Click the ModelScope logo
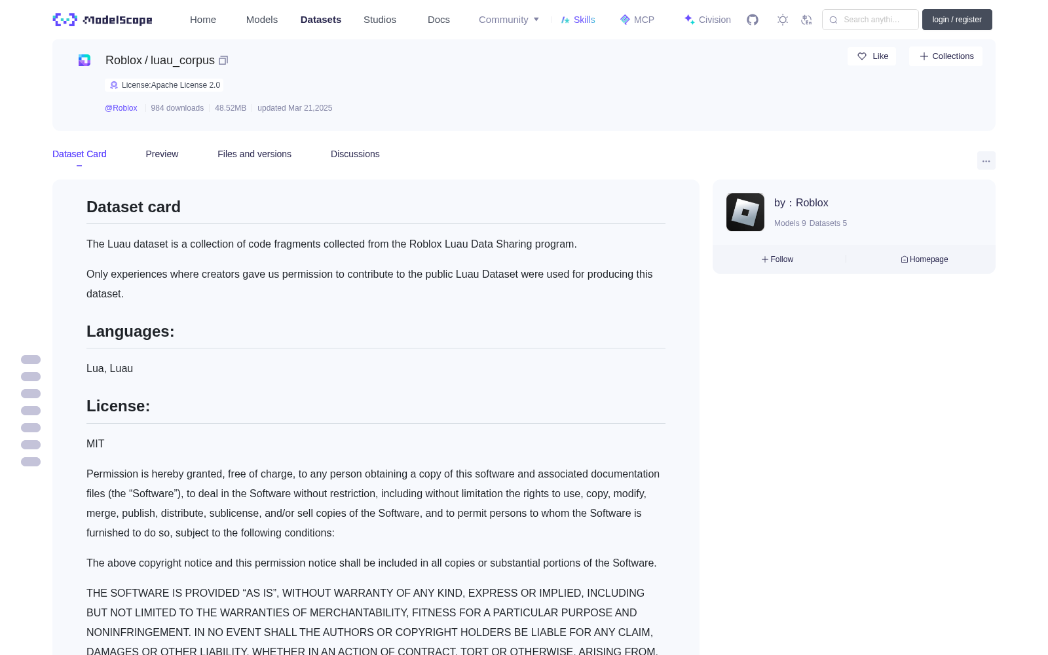 click(103, 20)
